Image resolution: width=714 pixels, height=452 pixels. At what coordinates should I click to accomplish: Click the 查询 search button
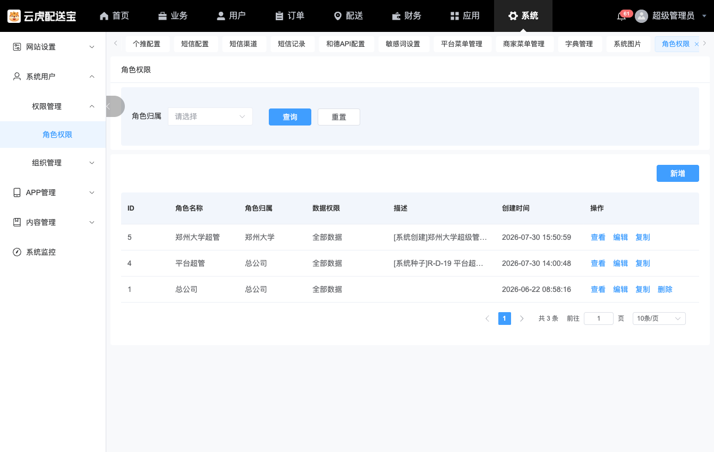[290, 117]
